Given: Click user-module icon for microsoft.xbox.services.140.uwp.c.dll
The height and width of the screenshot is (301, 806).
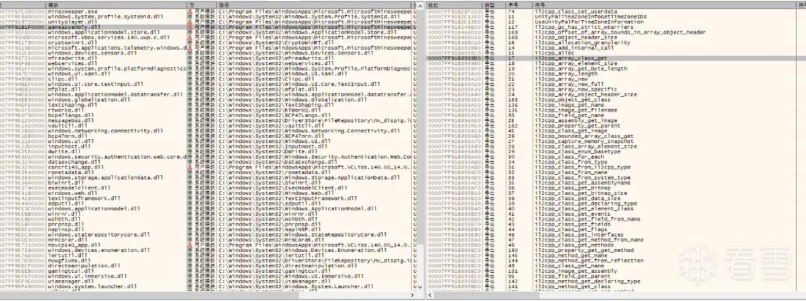Looking at the screenshot, I should pos(190,37).
